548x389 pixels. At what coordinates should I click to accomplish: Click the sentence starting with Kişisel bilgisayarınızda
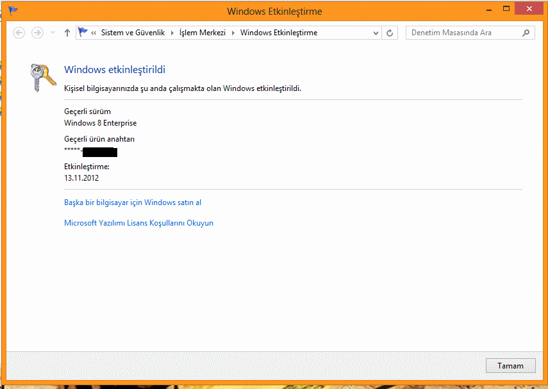click(183, 88)
